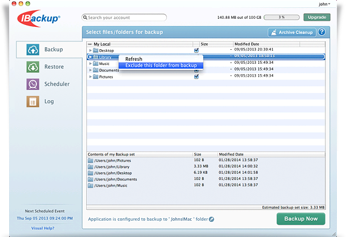Screen dimensions: 346x237
Task: Expand the Library folder
Action: (90, 57)
